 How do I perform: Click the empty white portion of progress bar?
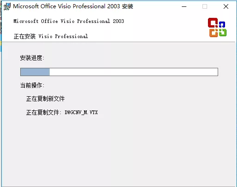(x=133, y=72)
